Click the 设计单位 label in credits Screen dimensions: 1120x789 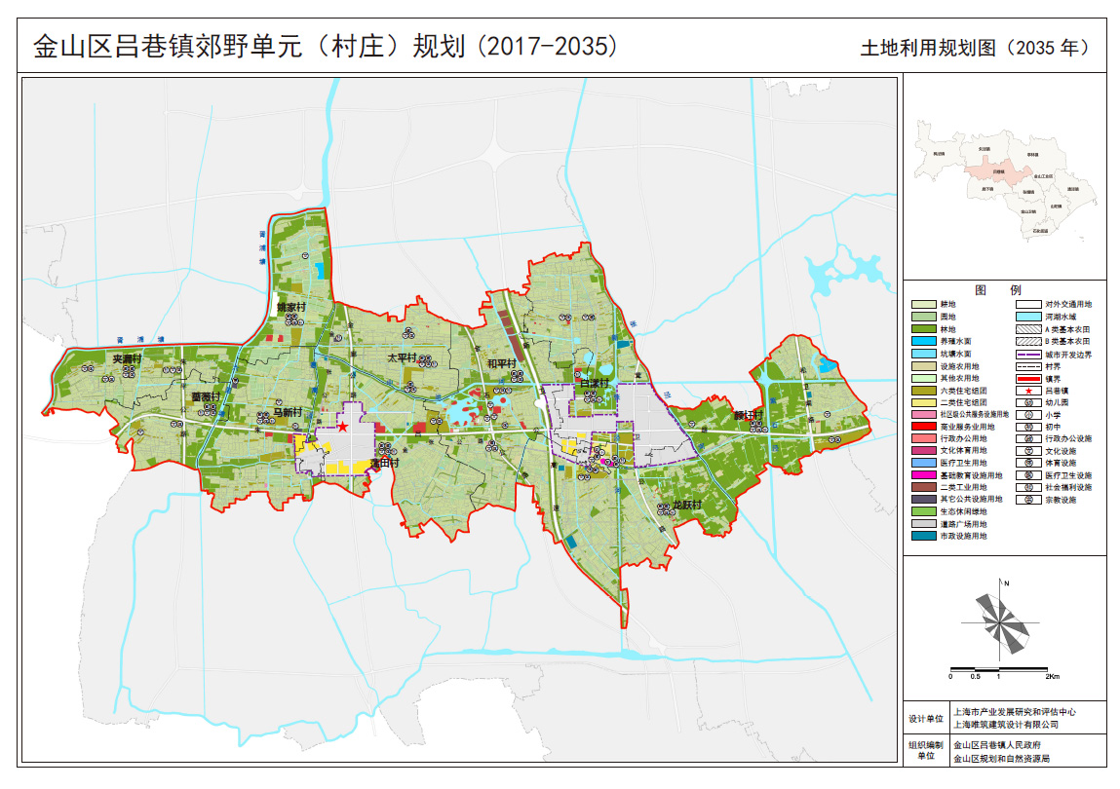point(926,718)
